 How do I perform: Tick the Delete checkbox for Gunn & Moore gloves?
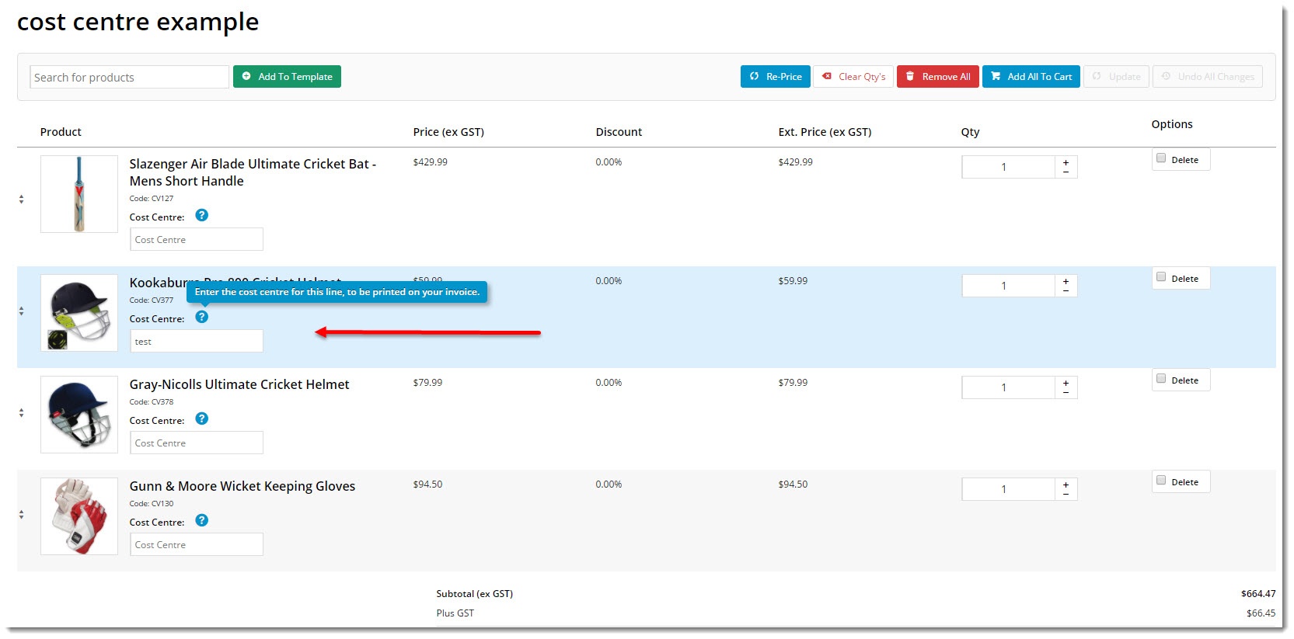pyautogui.click(x=1161, y=481)
